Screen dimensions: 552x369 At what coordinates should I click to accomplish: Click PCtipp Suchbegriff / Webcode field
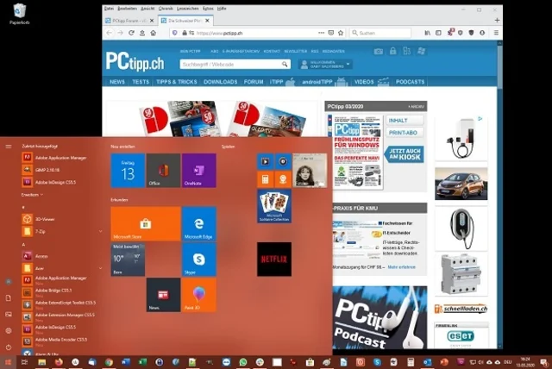235,65
